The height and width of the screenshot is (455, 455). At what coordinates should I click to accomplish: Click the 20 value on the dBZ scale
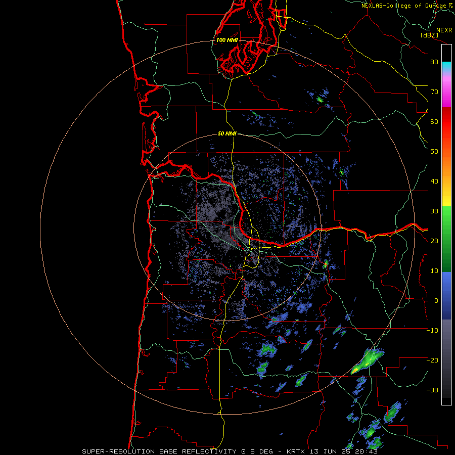(434, 241)
